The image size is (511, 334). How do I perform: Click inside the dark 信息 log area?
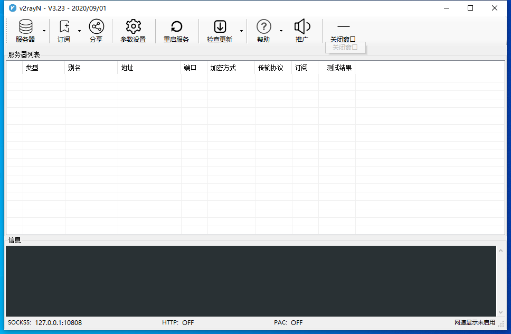[251, 281]
